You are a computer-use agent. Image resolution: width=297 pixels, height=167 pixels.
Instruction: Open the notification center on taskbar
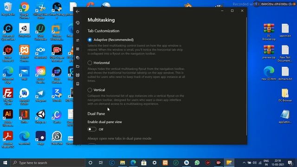290,163
